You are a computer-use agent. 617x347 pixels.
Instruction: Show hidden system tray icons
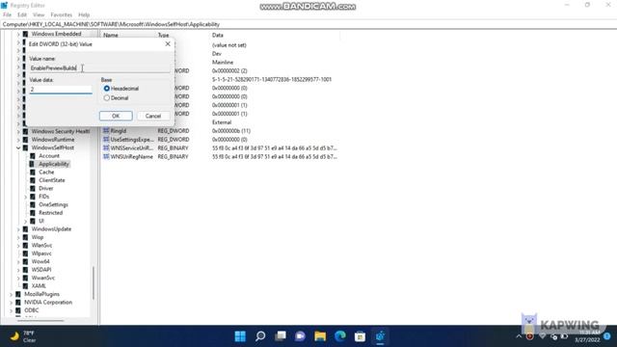click(x=519, y=336)
